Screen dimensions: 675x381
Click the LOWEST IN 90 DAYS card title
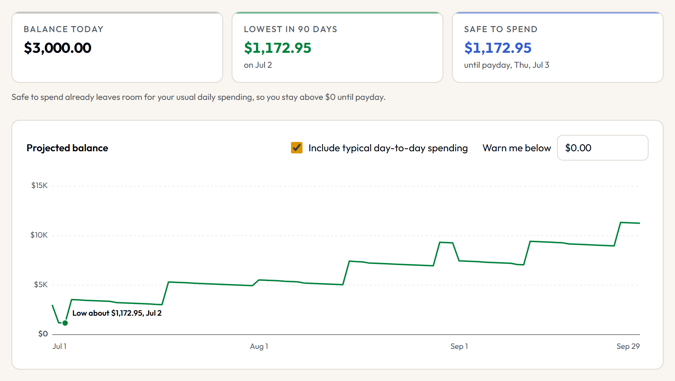pos(291,29)
